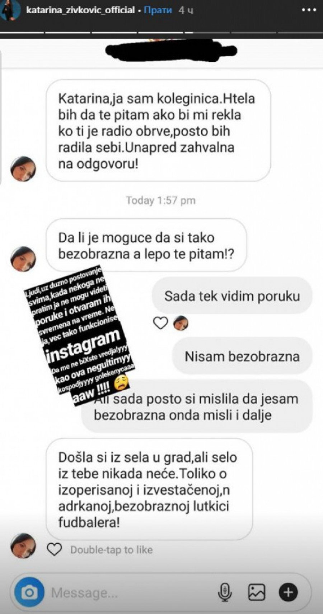Like the last message with heart icon
323x614 pixels.
(x=55, y=550)
